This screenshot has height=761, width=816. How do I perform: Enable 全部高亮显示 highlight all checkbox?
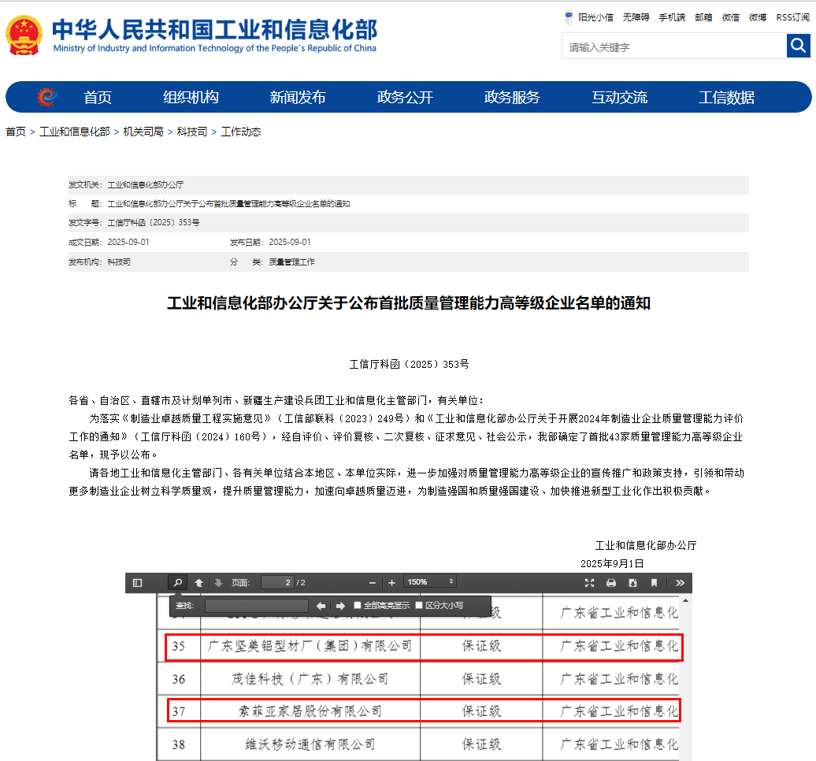(358, 606)
